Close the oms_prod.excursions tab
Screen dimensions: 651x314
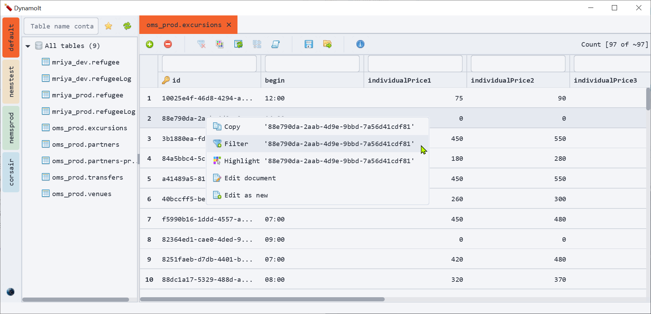(x=229, y=25)
